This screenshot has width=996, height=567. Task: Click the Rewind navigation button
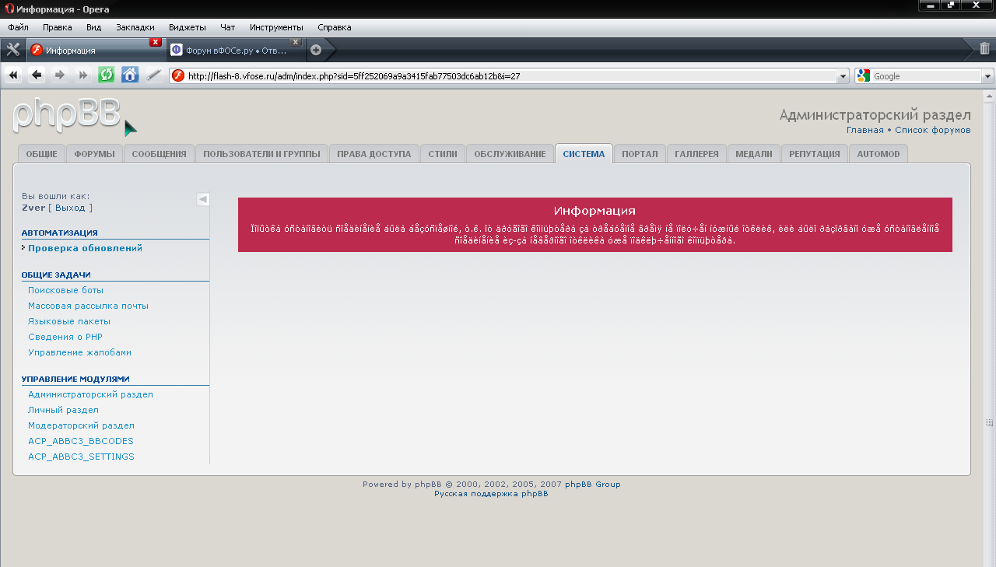[13, 75]
